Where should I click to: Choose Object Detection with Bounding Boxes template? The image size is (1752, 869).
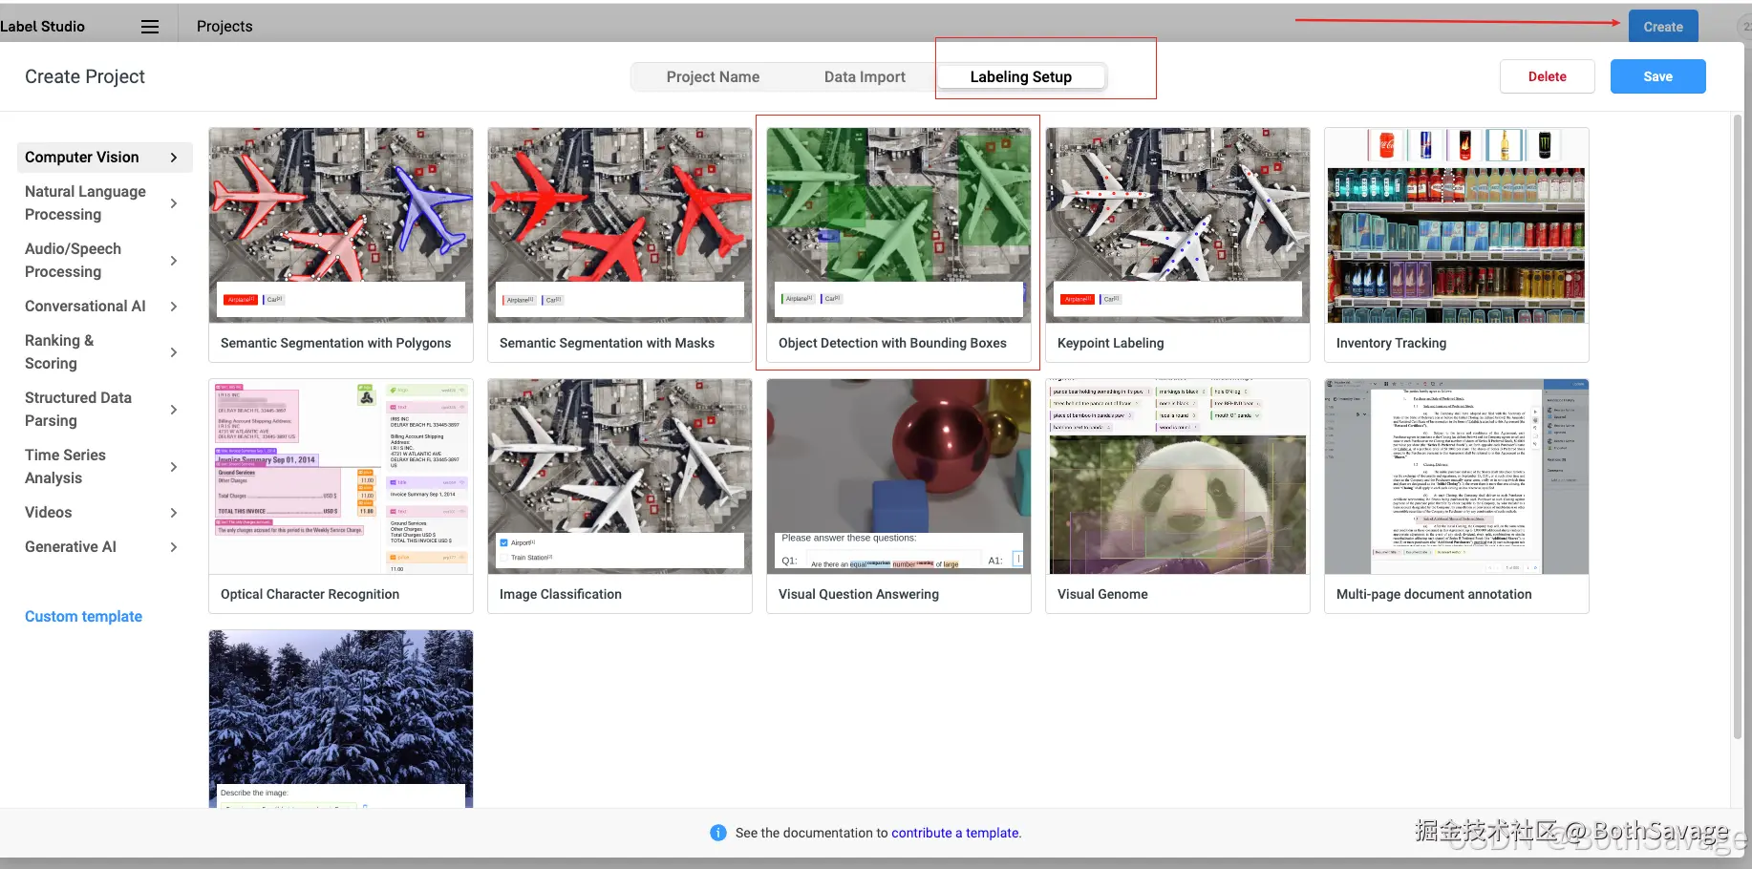[x=899, y=245]
